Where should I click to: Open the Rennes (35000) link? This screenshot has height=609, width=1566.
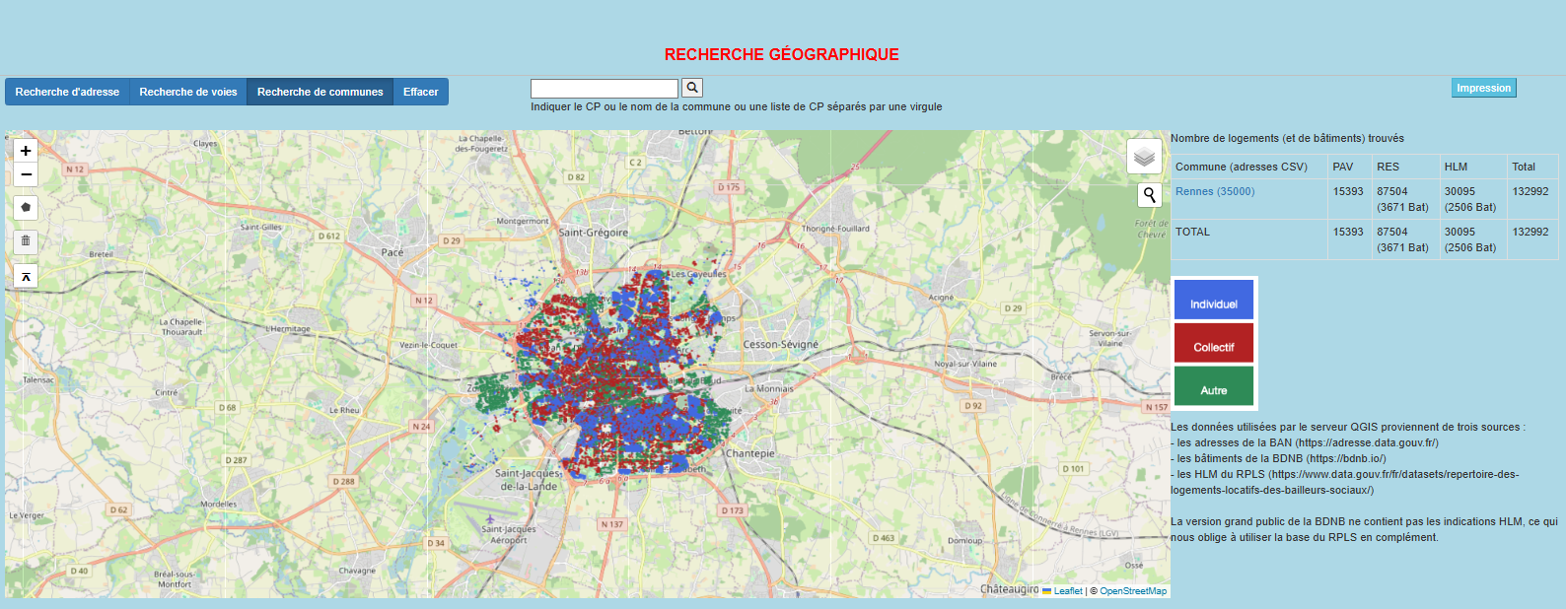click(1215, 191)
